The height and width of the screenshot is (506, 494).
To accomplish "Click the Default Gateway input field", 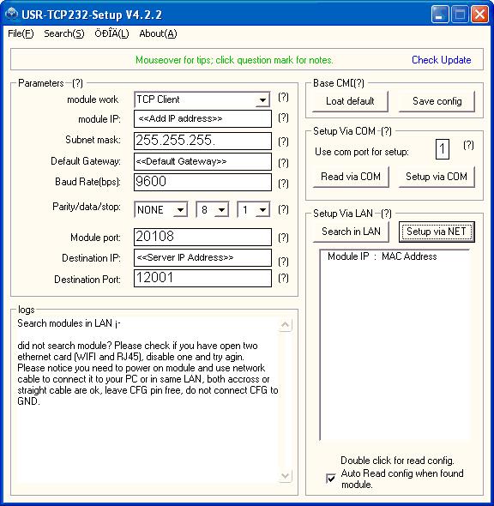I will 202,161.
